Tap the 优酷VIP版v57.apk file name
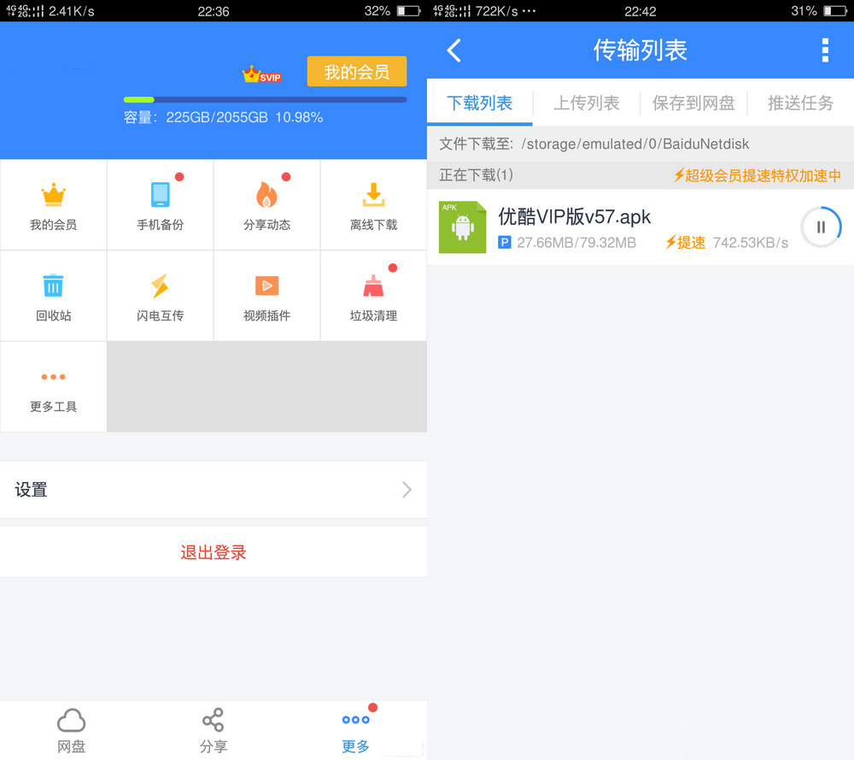The height and width of the screenshot is (760, 854). click(x=575, y=217)
